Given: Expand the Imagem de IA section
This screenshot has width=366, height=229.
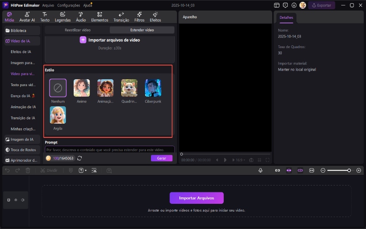Looking at the screenshot, I should pyautogui.click(x=22, y=139).
